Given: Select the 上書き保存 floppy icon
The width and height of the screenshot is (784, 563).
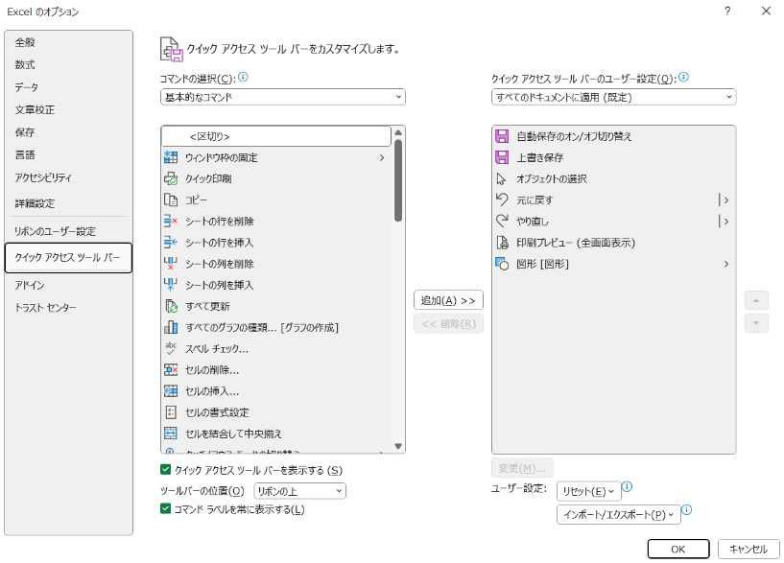Looking at the screenshot, I should 502,157.
